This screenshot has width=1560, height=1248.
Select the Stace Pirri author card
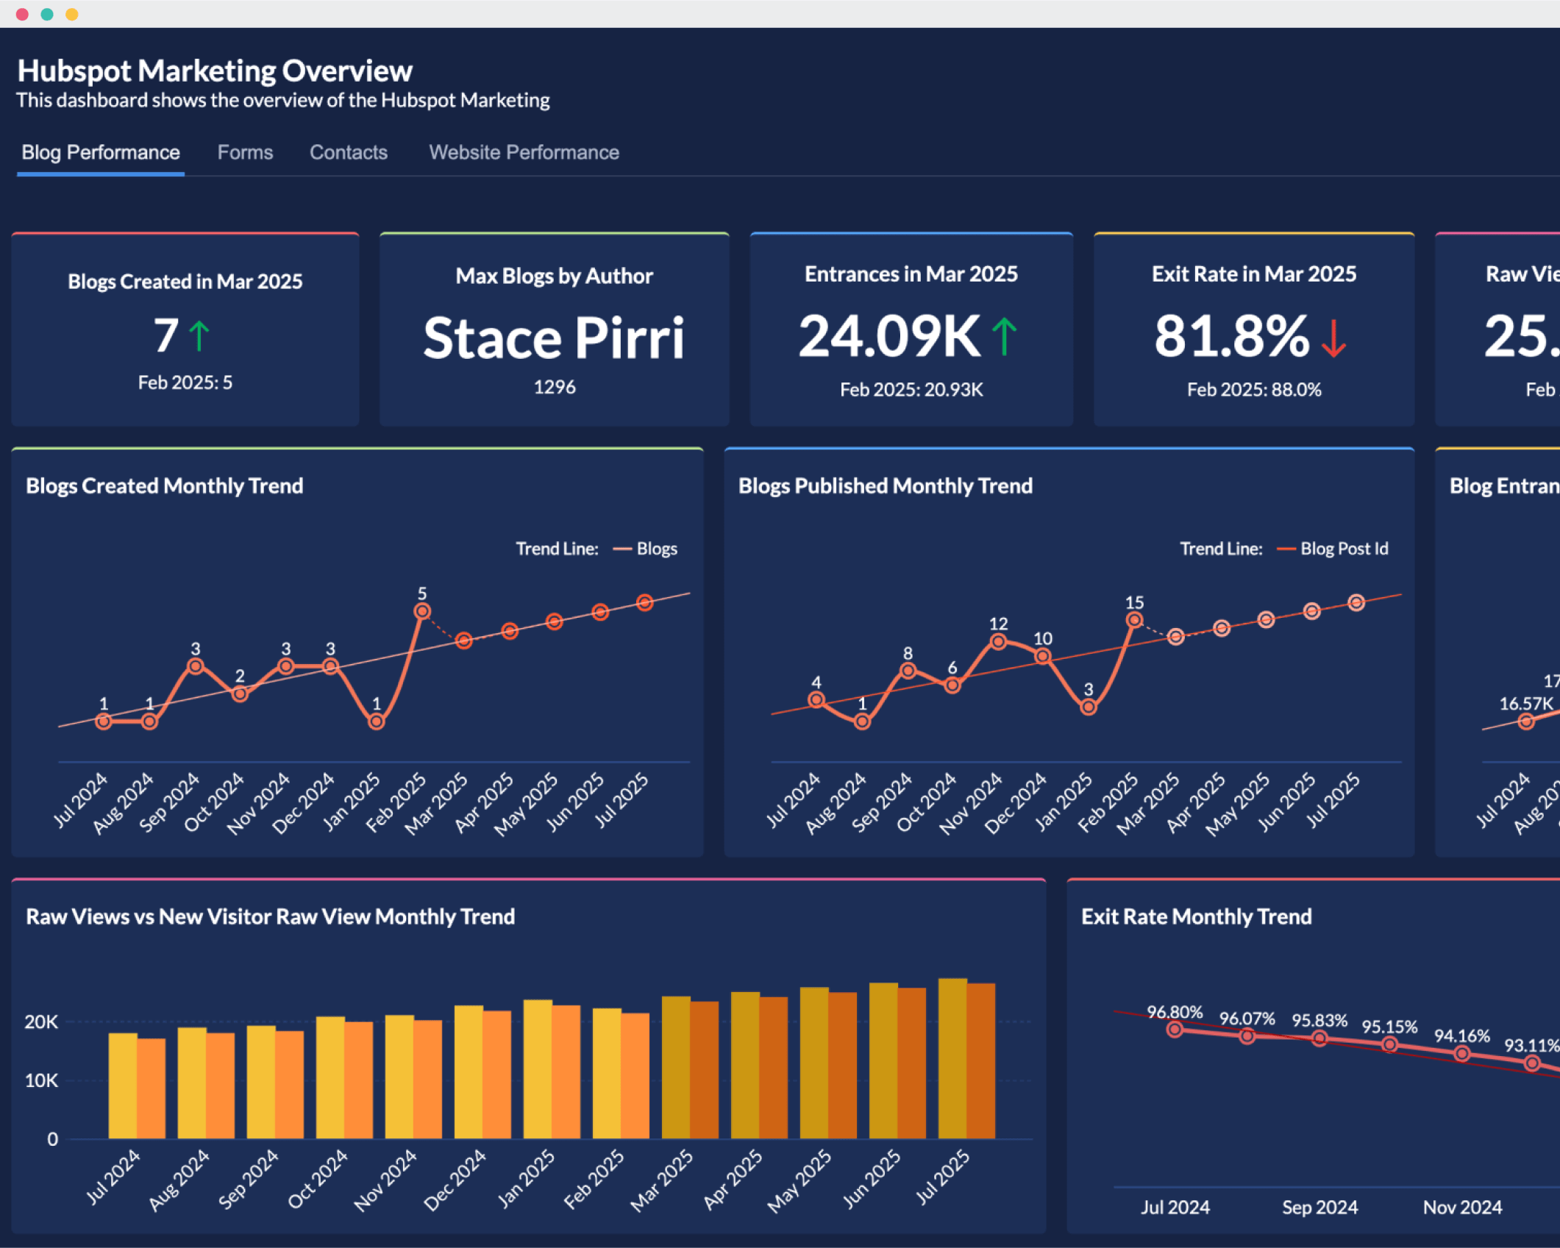tap(554, 335)
